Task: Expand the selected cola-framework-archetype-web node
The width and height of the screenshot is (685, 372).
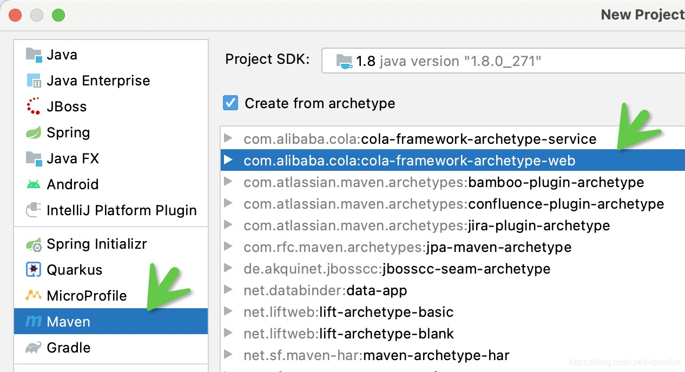Action: pyautogui.click(x=228, y=161)
